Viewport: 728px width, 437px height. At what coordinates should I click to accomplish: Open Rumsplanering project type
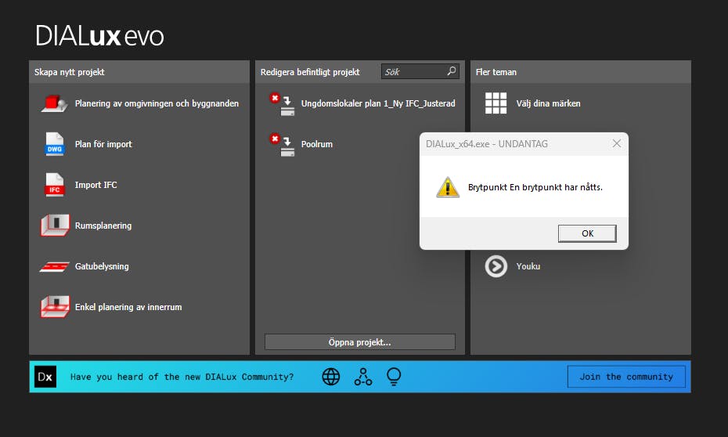coord(103,226)
